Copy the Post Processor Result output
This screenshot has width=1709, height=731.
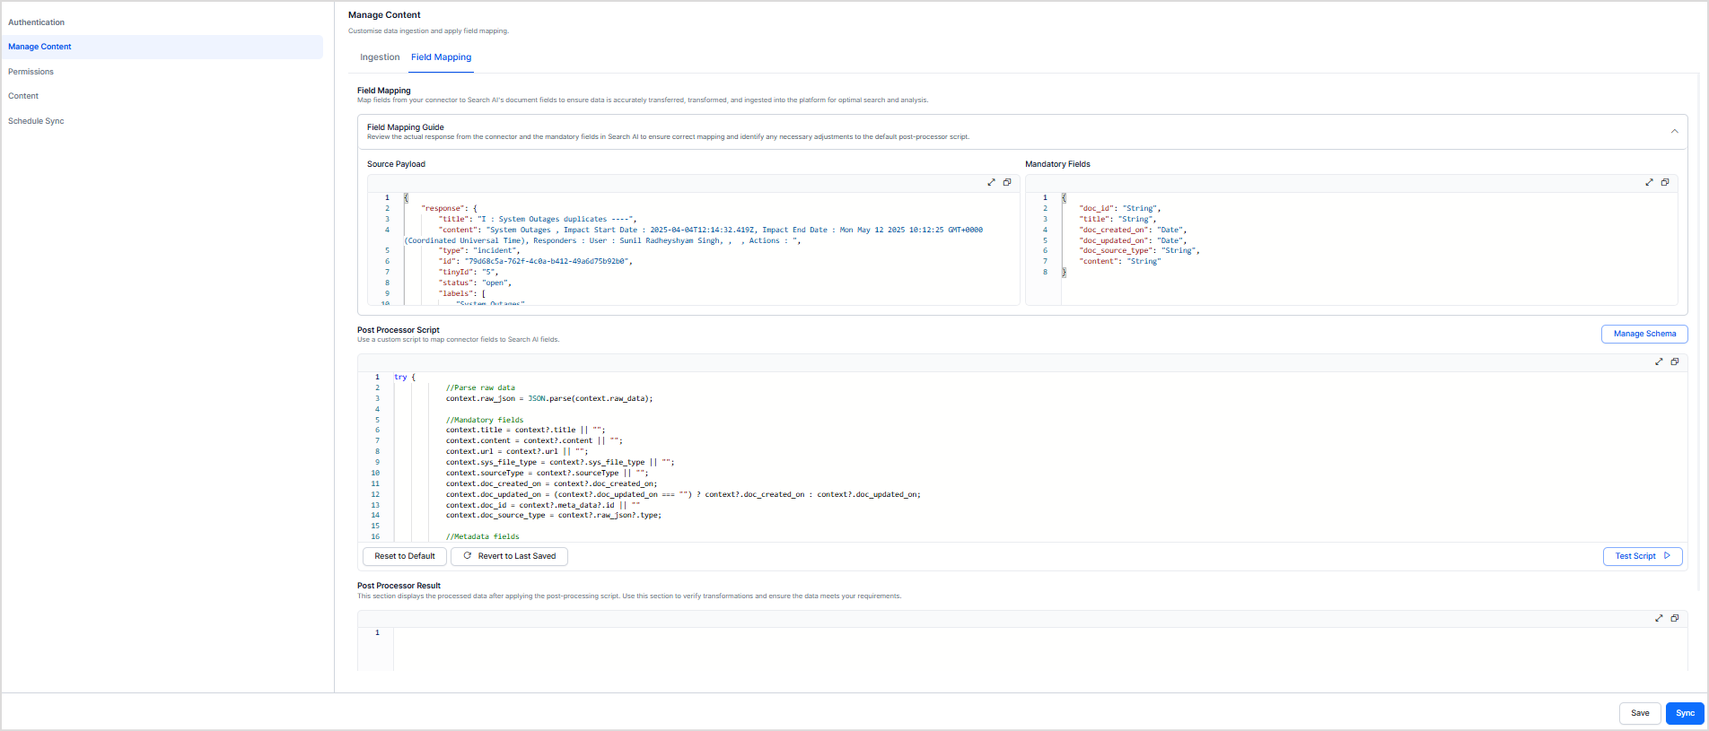click(x=1675, y=618)
